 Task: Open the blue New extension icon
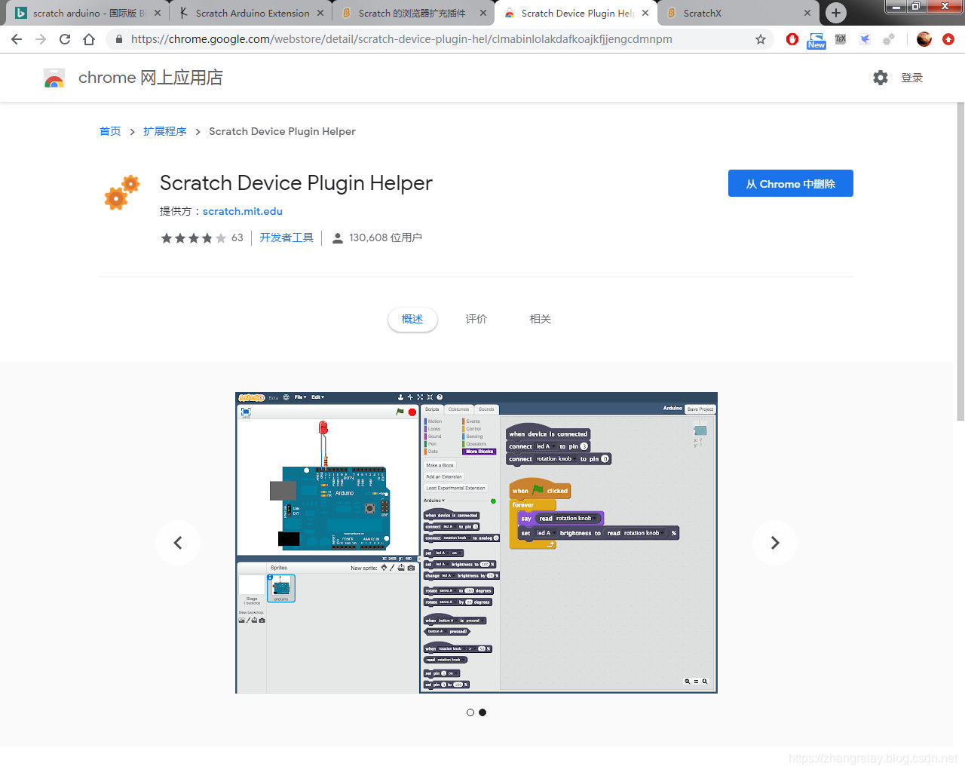[816, 40]
